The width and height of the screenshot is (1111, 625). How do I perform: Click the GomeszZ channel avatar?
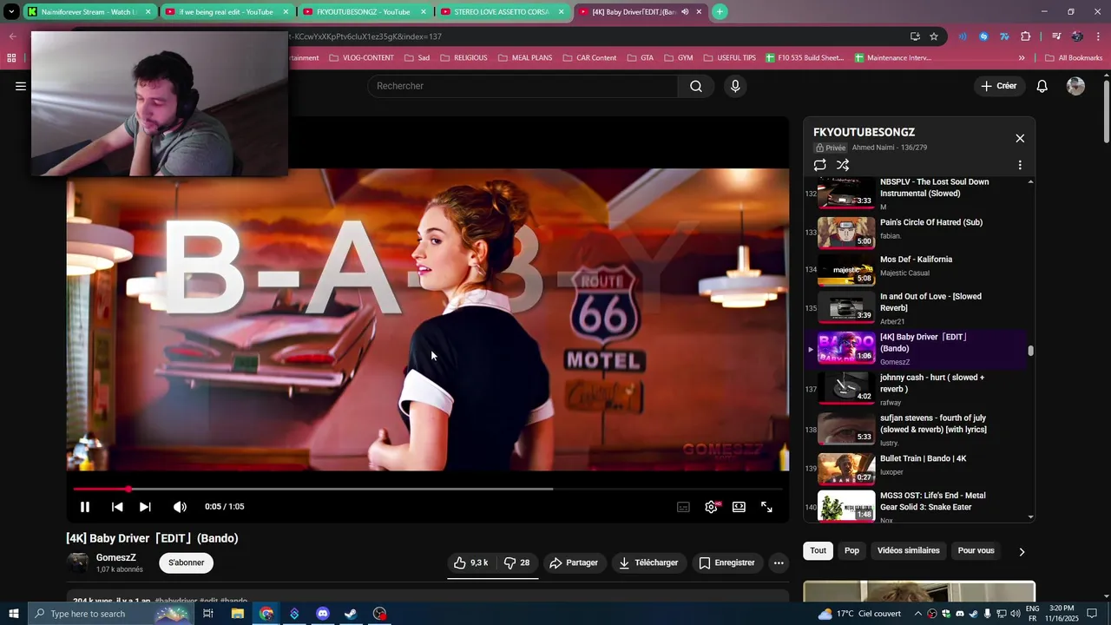(x=77, y=562)
